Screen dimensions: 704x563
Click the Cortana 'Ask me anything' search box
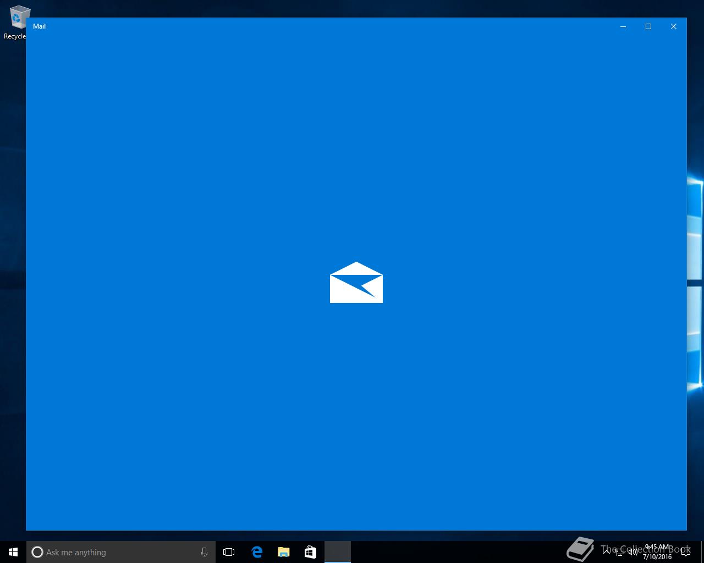tap(120, 552)
